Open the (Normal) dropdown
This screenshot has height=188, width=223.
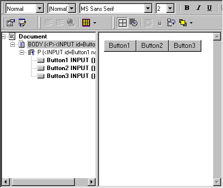(72, 8)
